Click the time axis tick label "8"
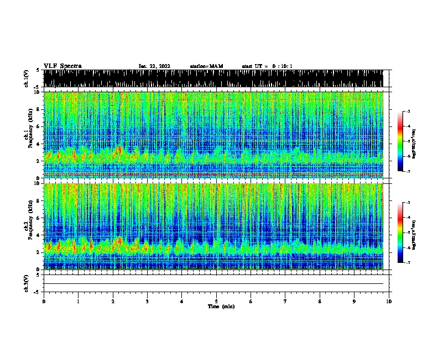438x338 pixels. pos(320,302)
